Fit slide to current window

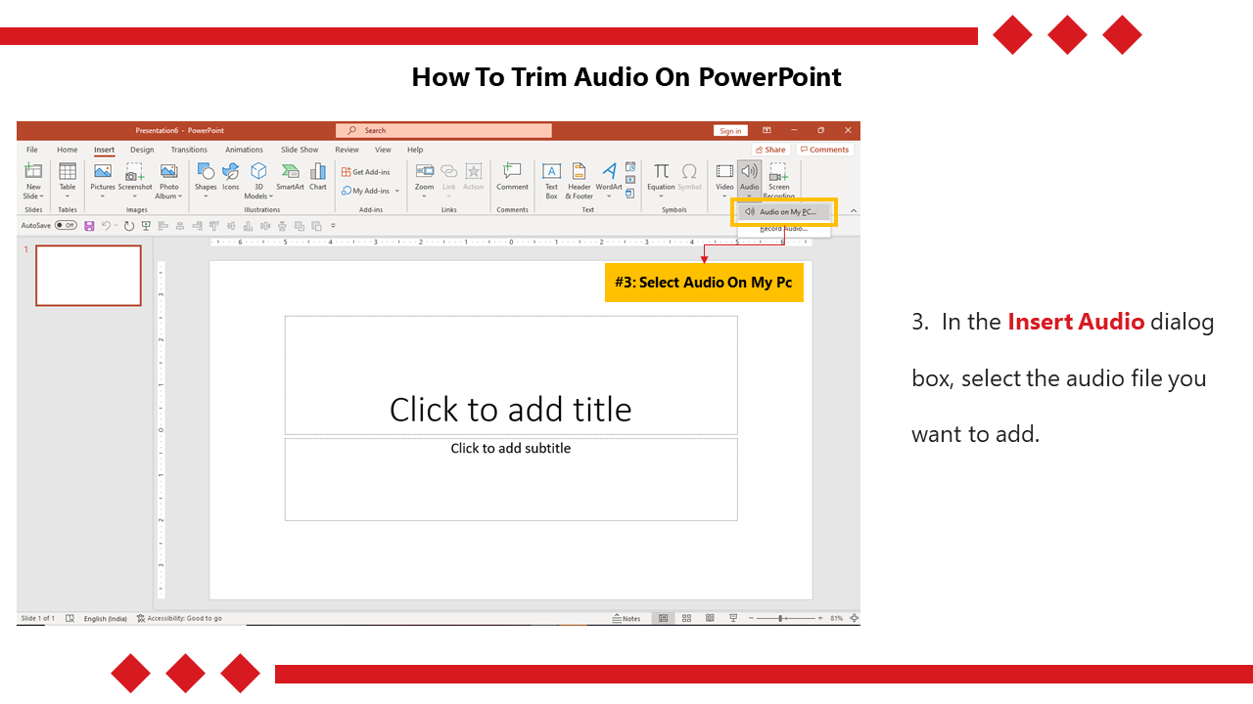click(855, 618)
